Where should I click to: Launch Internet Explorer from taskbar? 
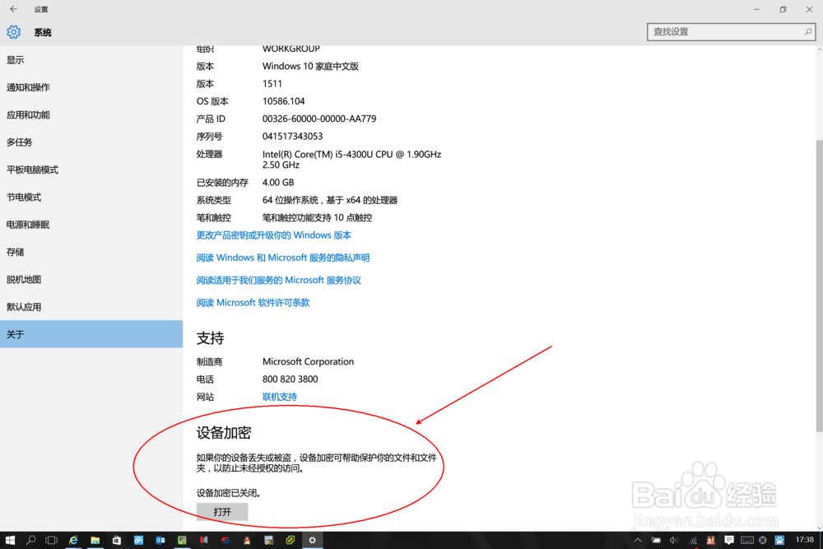[x=73, y=540]
